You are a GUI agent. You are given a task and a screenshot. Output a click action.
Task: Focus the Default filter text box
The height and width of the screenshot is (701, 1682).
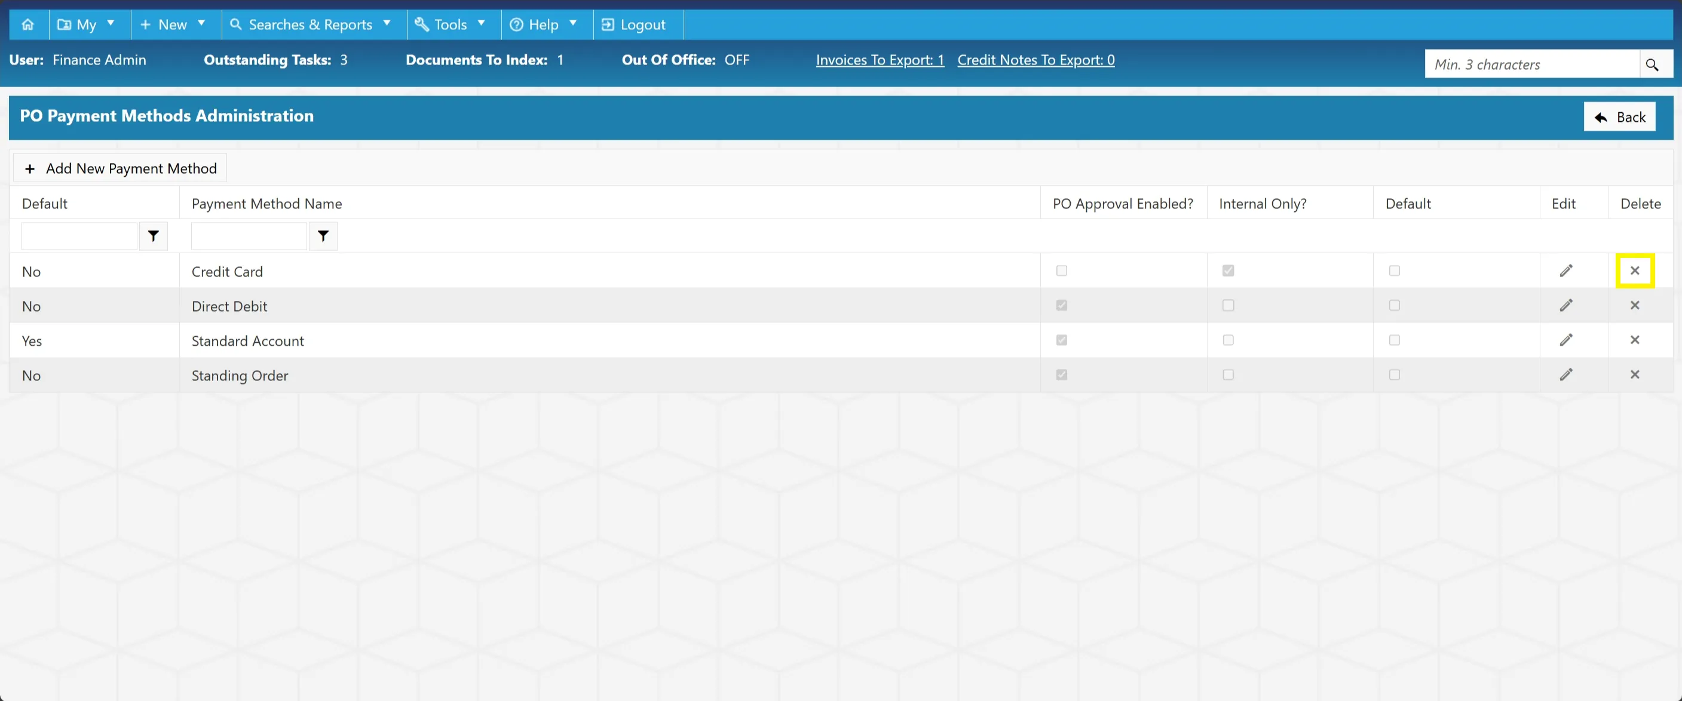coord(79,236)
